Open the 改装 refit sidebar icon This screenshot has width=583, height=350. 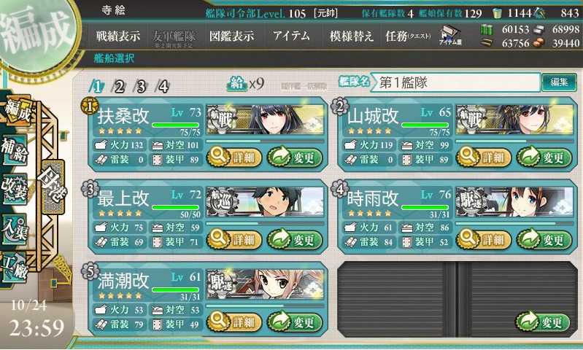click(15, 188)
